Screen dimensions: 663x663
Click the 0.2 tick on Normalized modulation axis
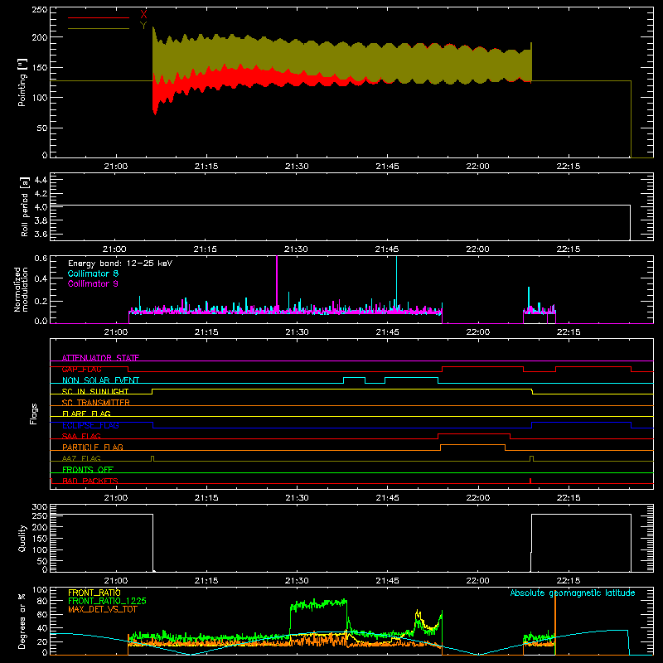[41, 301]
